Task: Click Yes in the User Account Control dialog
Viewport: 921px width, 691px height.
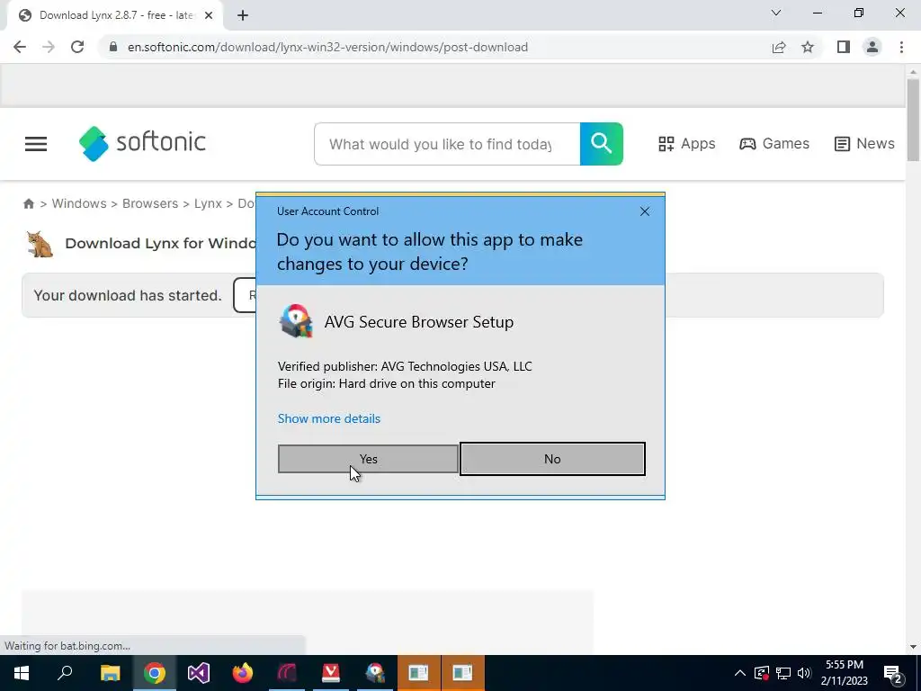Action: point(368,459)
